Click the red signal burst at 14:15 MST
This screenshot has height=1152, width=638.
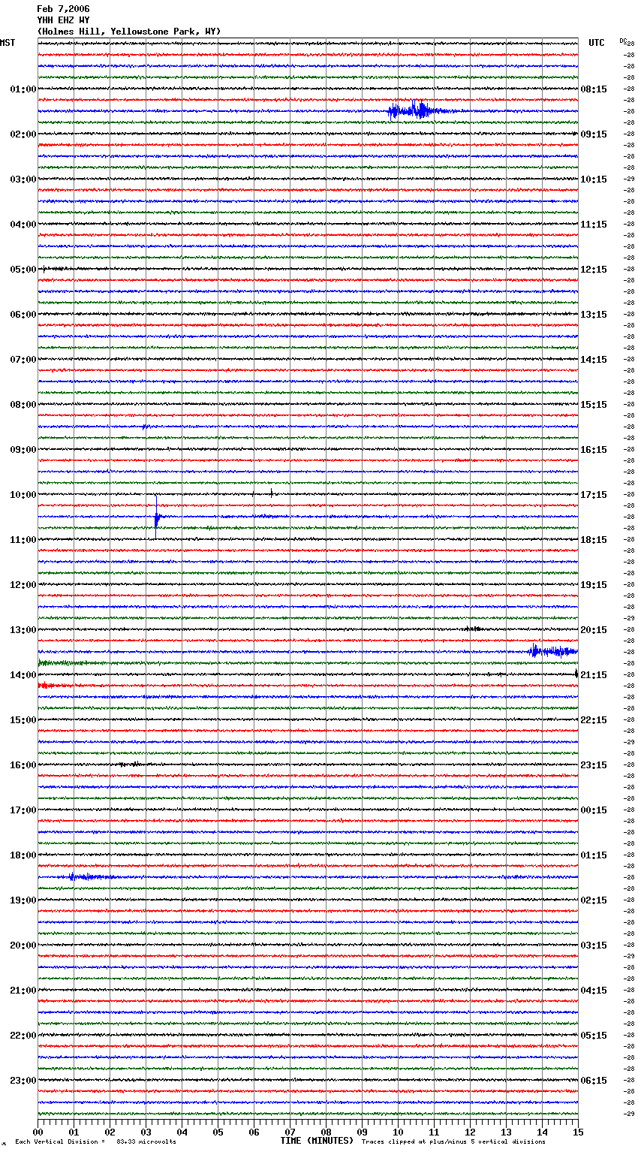pos(51,686)
